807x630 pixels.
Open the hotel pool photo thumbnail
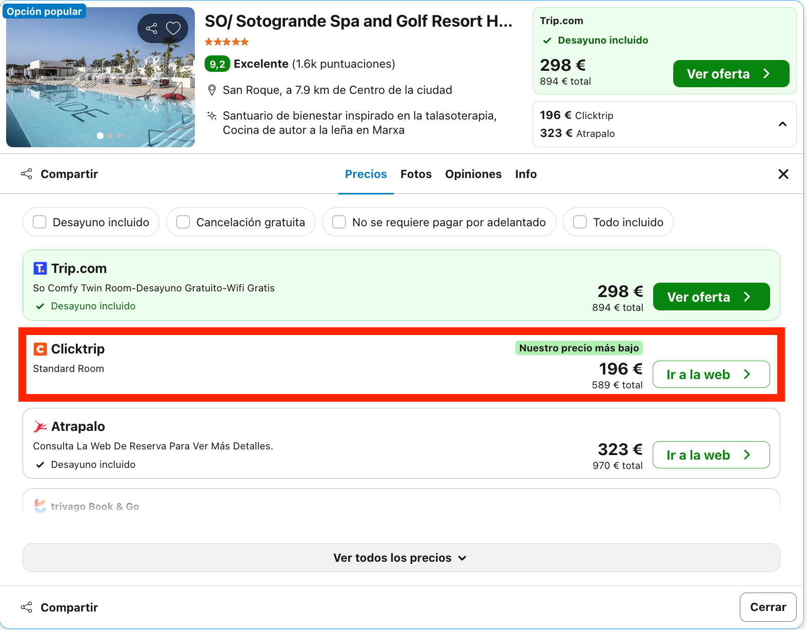[100, 77]
